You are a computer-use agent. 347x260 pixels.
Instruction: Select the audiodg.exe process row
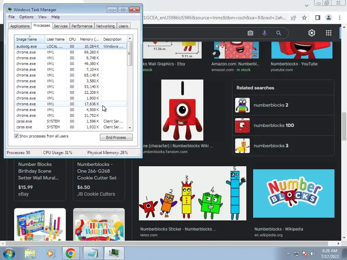pyautogui.click(x=70, y=46)
